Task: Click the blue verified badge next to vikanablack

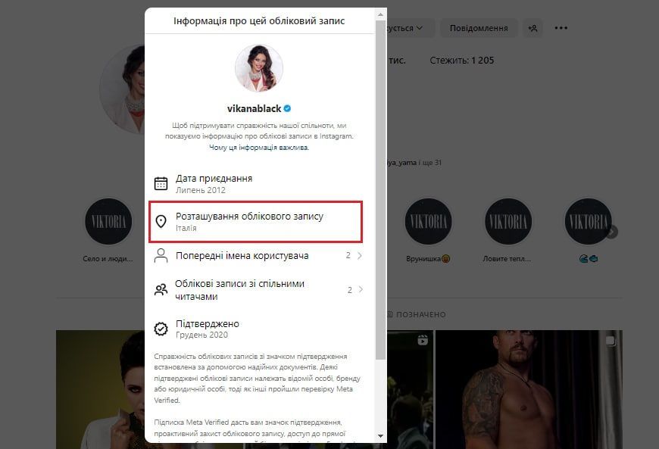Action: coord(288,108)
